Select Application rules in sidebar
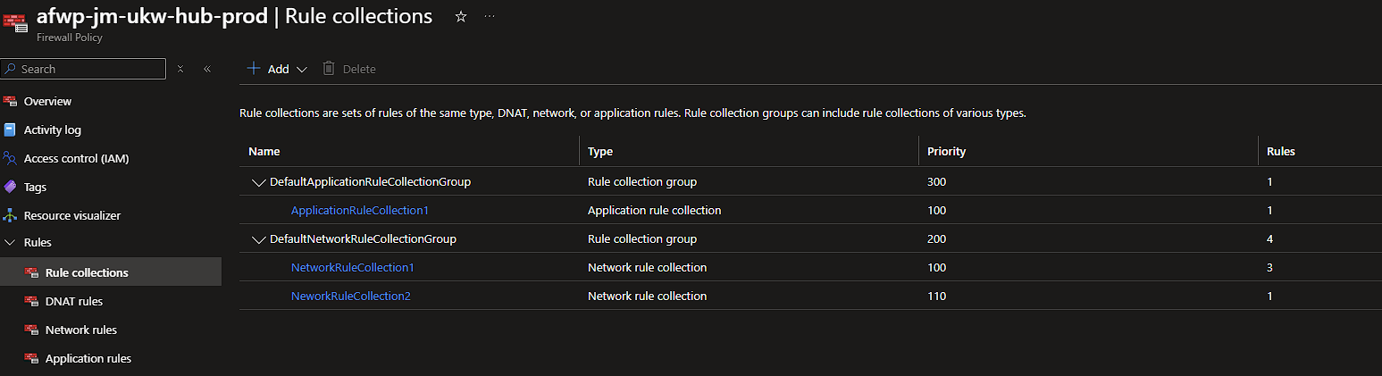Screen dimensions: 1382x376 (88, 358)
